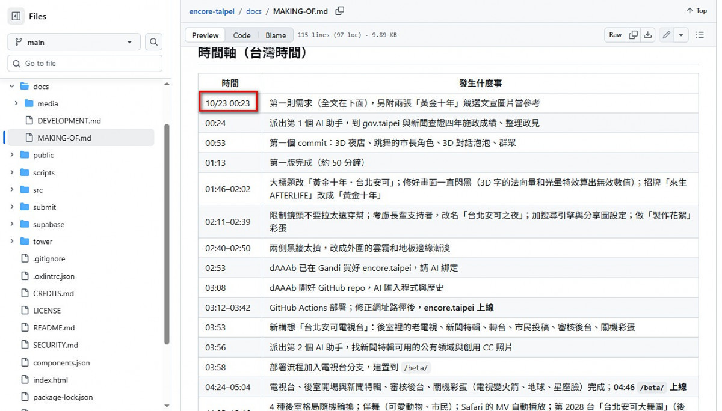
Task: Expand the supabase folder chevron
Action: pyautogui.click(x=11, y=224)
